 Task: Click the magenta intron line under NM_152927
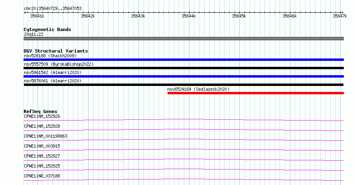tap(183, 159)
